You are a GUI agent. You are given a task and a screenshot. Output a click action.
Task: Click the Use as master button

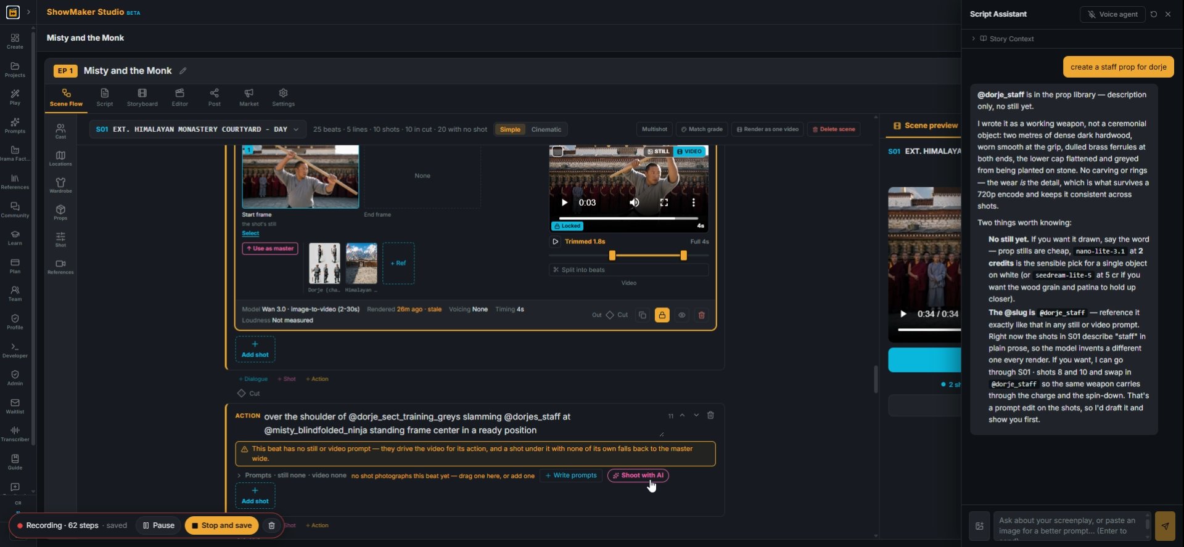[270, 249]
